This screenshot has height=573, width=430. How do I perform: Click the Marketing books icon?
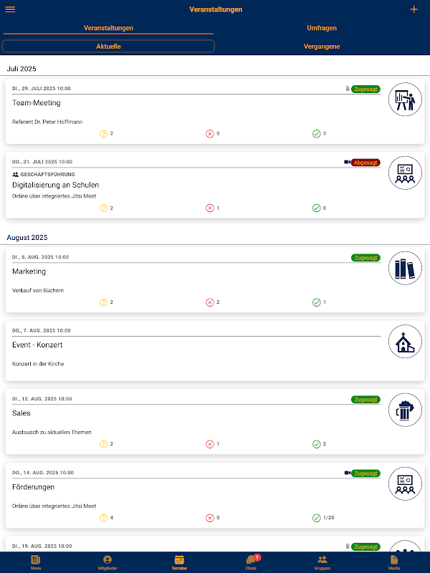(405, 269)
